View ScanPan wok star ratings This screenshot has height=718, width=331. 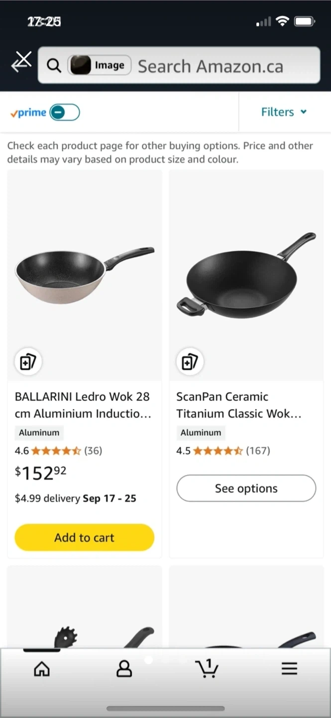click(218, 451)
